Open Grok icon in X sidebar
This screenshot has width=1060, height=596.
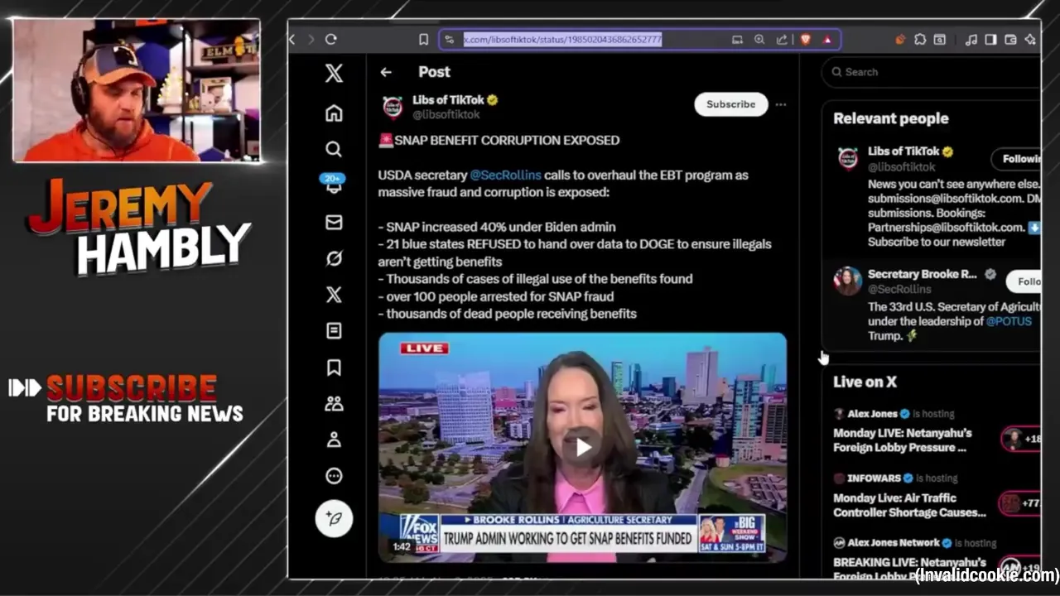(334, 258)
